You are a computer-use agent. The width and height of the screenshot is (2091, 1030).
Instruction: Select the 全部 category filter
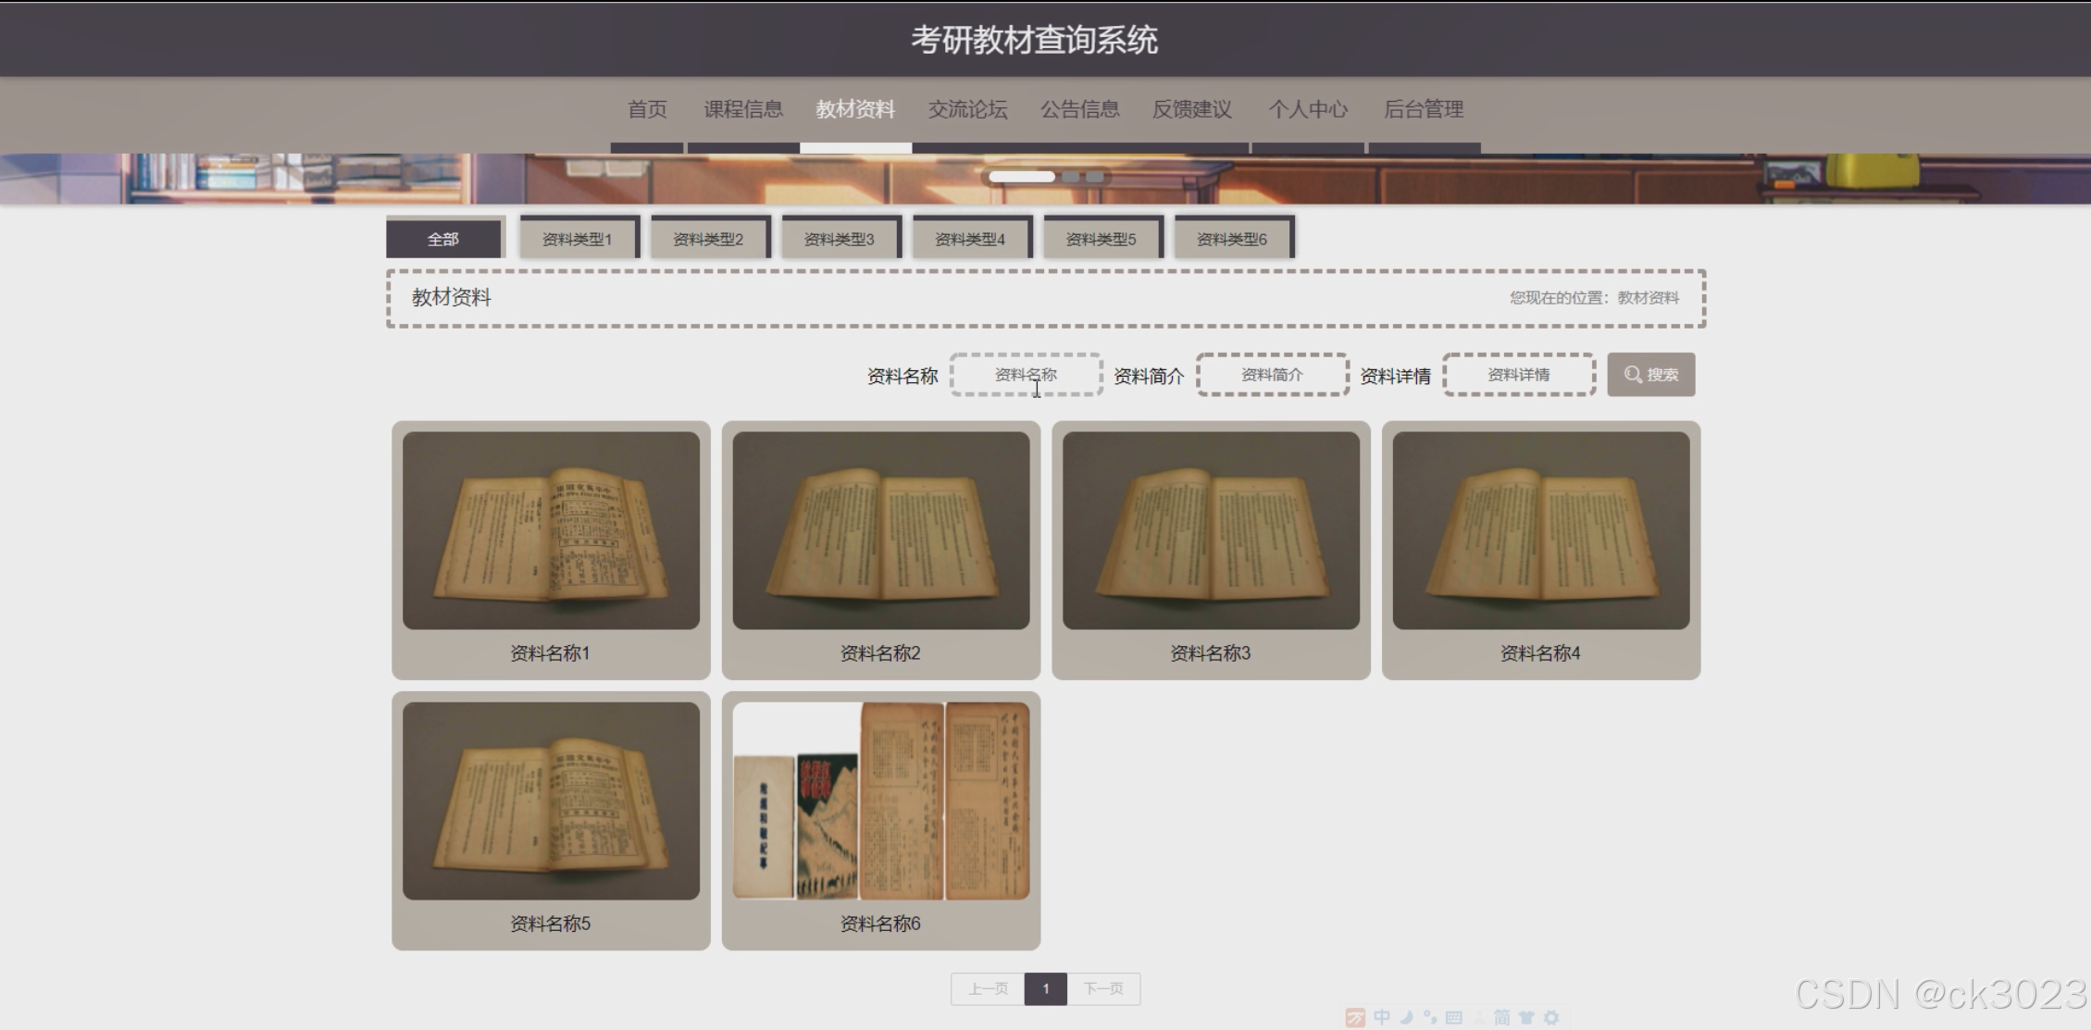pyautogui.click(x=443, y=239)
